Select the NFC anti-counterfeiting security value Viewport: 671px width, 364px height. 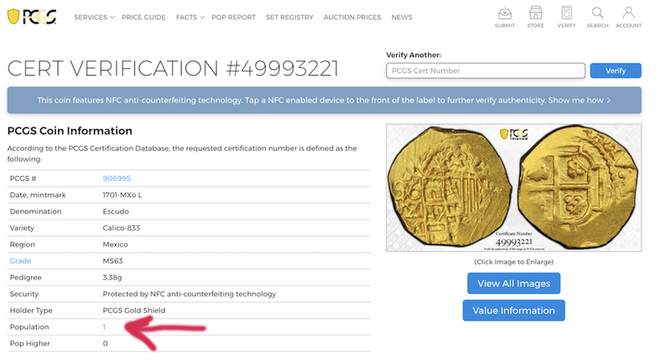tap(190, 294)
